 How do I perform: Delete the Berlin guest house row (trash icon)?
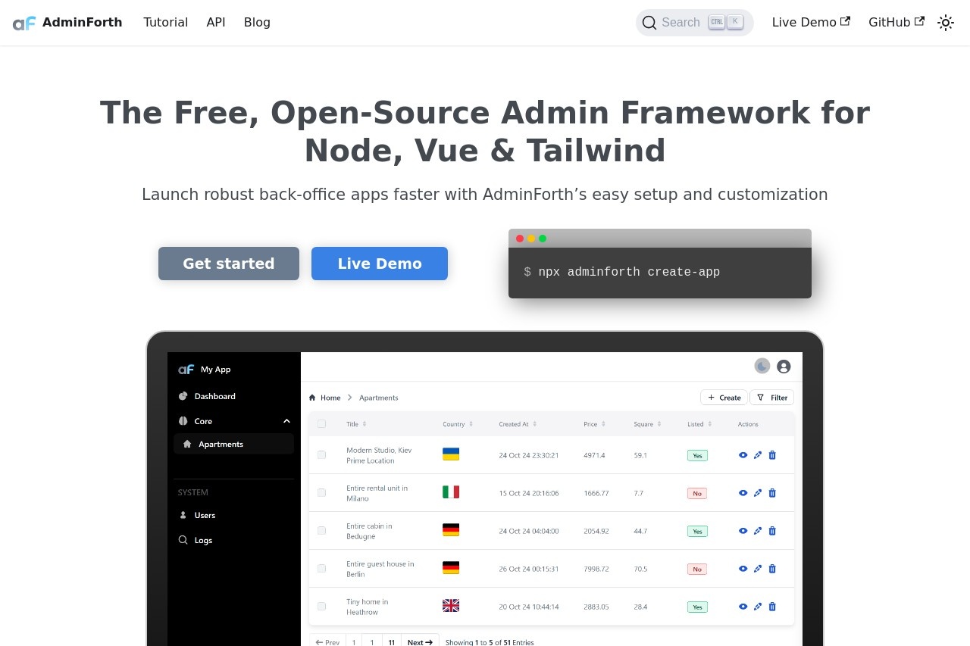tap(772, 569)
